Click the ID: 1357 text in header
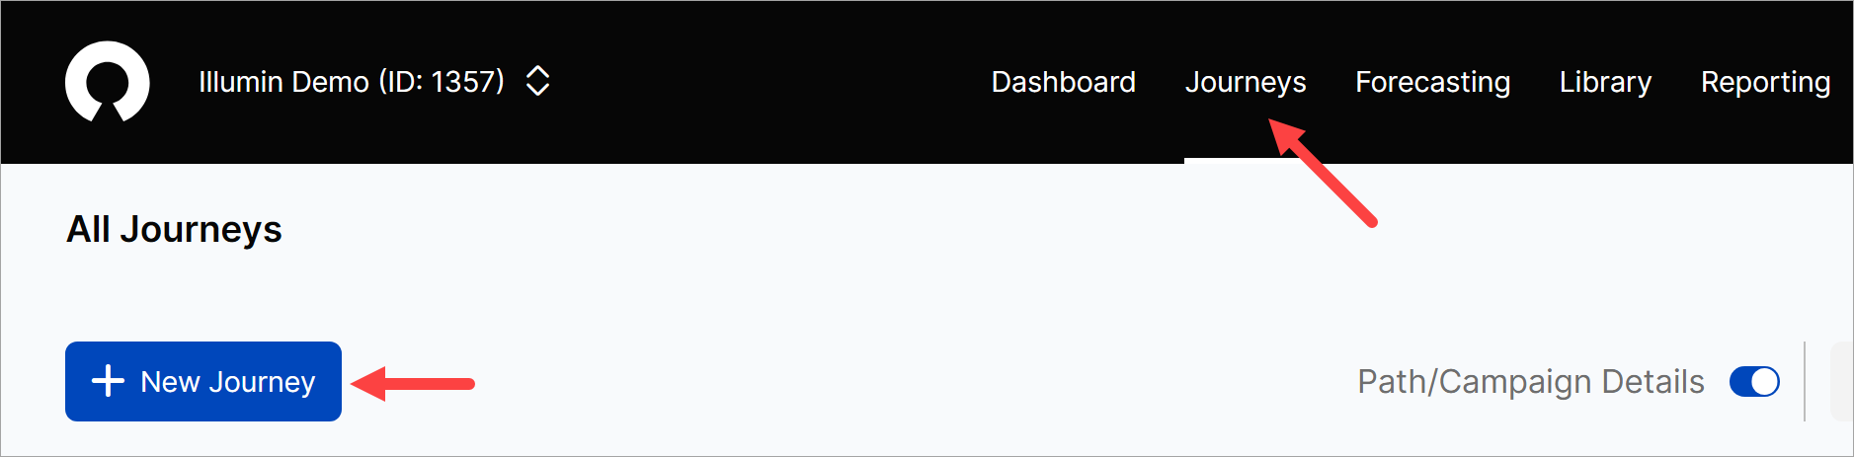1854x457 pixels. (x=442, y=82)
